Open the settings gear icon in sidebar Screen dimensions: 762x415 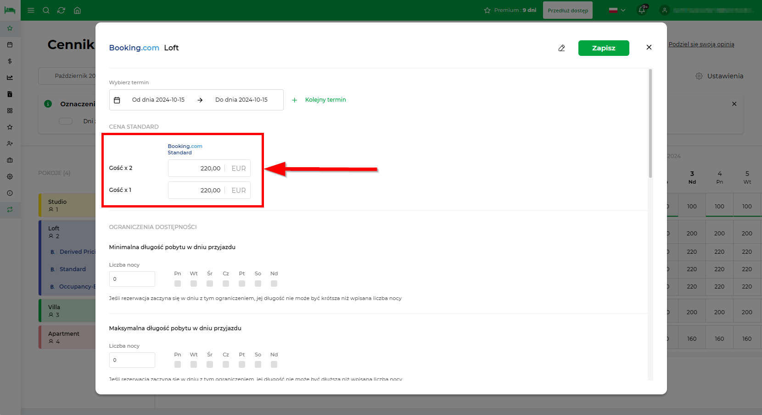pos(10,176)
